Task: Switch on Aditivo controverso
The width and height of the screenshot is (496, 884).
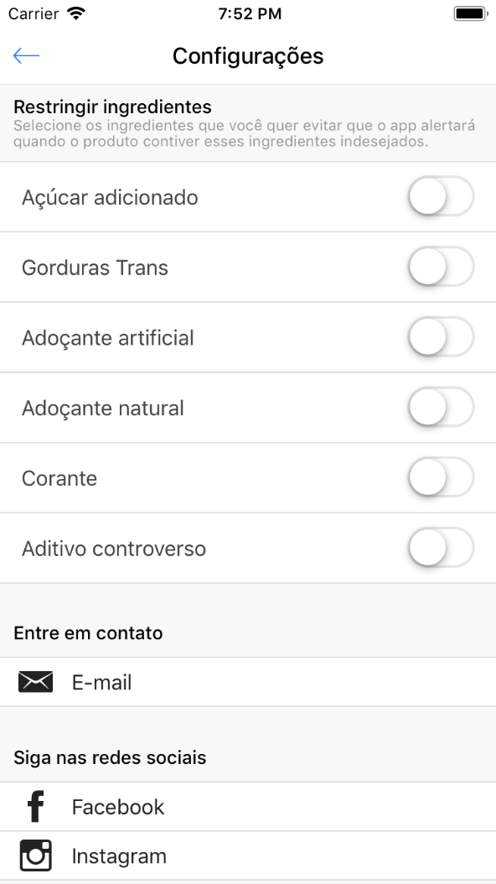Action: click(441, 548)
